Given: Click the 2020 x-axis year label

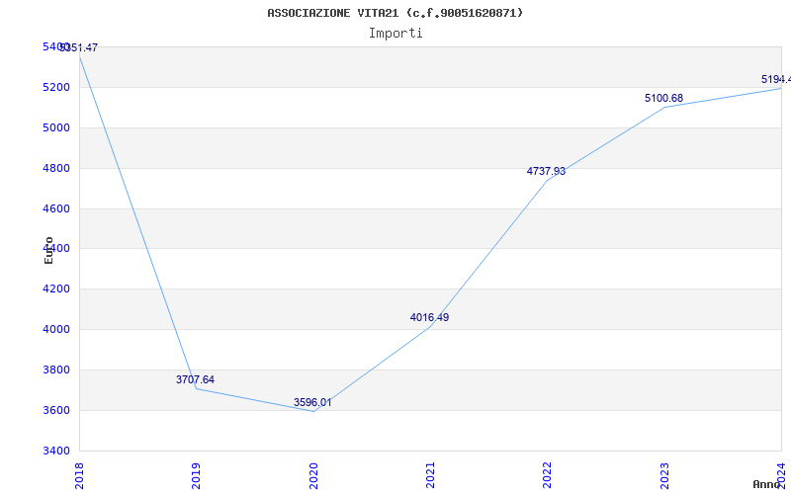Looking at the screenshot, I should (x=313, y=476).
